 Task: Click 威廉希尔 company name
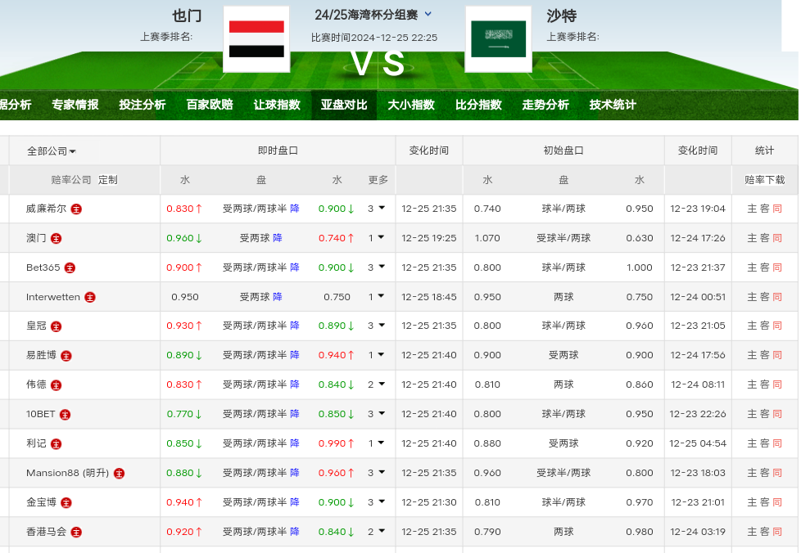(x=47, y=209)
